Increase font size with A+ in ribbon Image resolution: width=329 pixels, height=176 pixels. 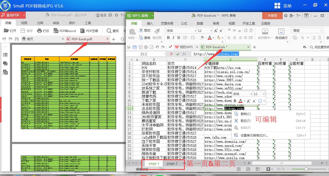[216, 30]
